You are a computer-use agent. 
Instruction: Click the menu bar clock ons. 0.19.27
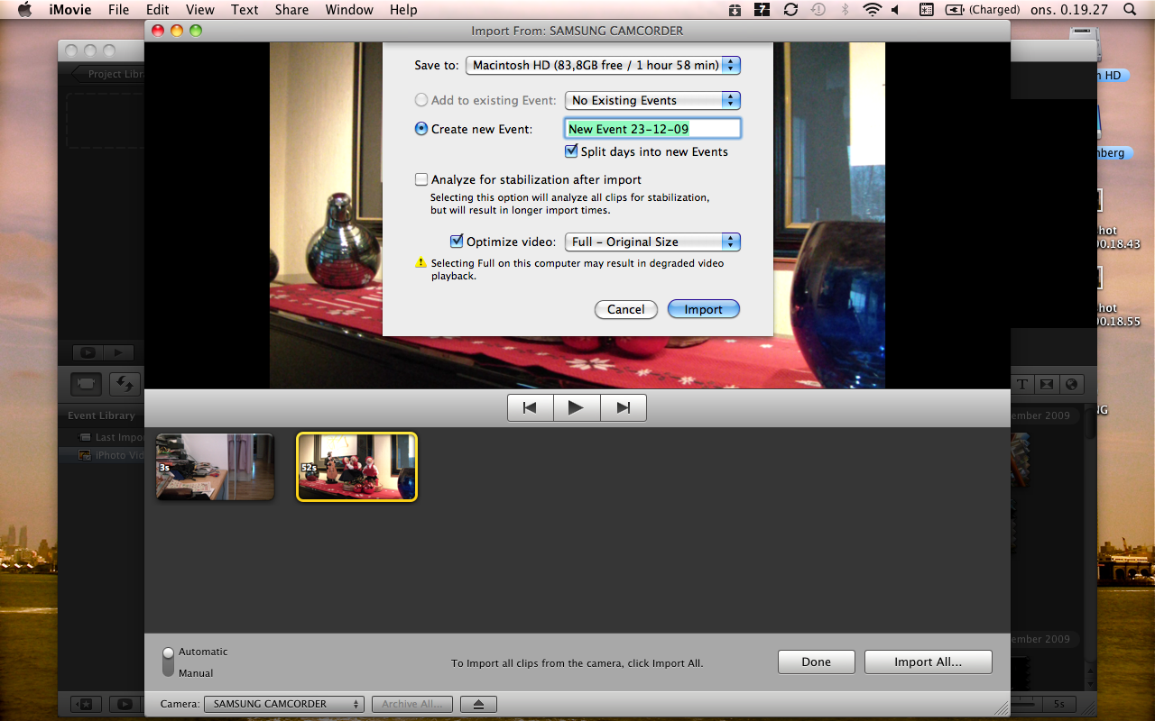[1069, 10]
